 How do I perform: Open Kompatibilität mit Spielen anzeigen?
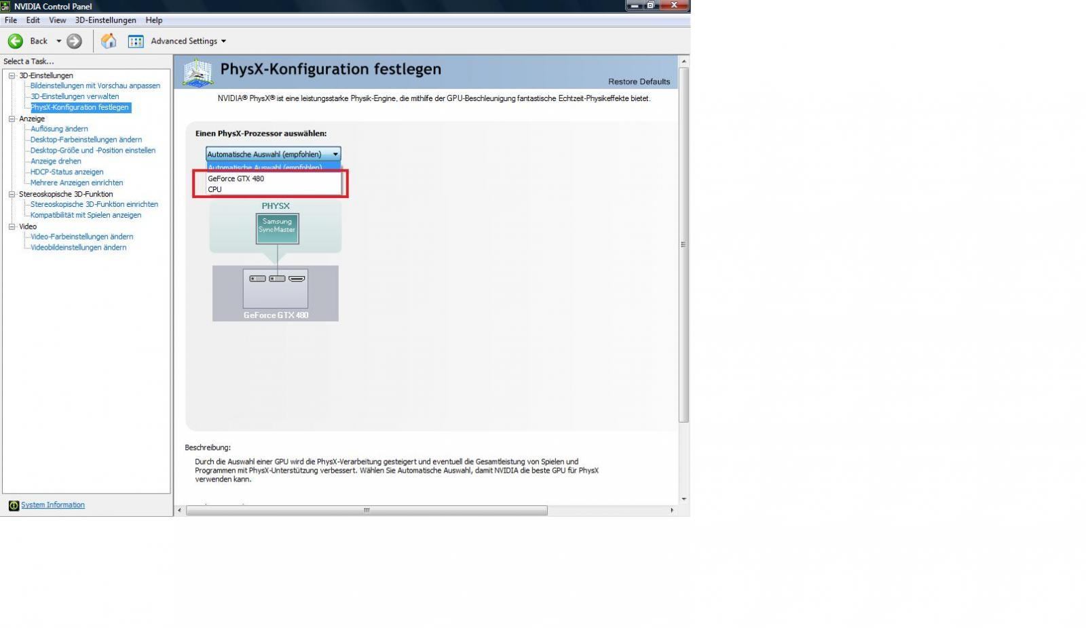coord(86,215)
